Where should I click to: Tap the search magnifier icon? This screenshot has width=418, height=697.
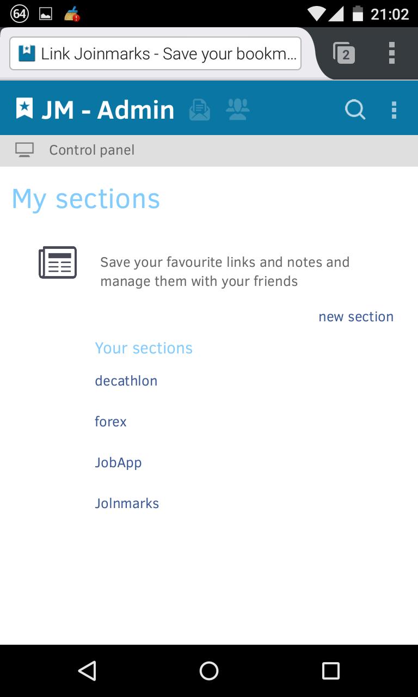coord(355,109)
